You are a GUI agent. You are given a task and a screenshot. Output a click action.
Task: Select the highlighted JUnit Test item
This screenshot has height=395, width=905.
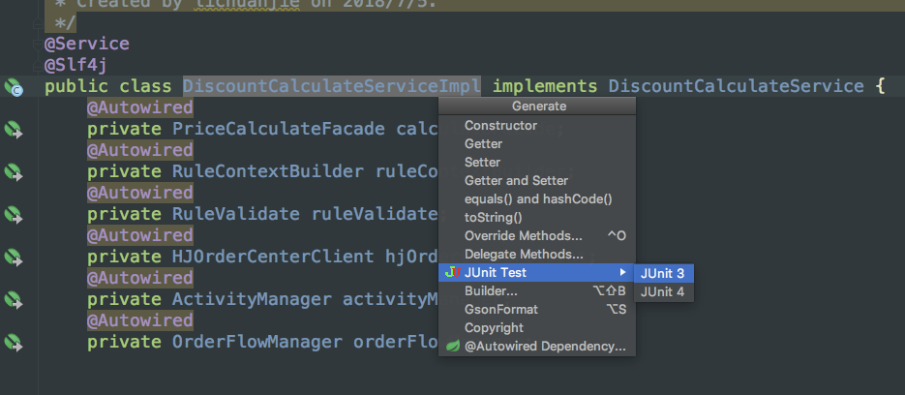tap(537, 273)
